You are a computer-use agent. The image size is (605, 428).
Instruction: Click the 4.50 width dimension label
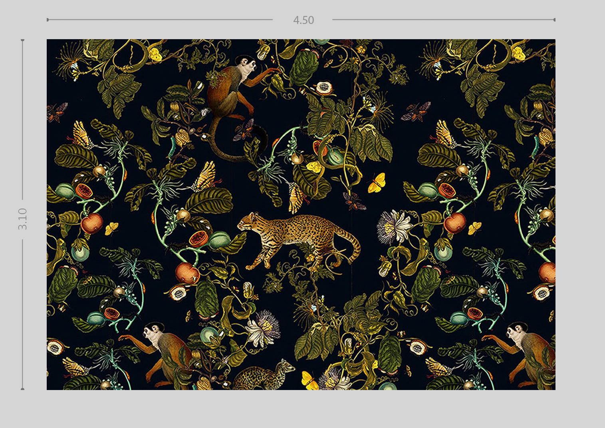pyautogui.click(x=303, y=20)
